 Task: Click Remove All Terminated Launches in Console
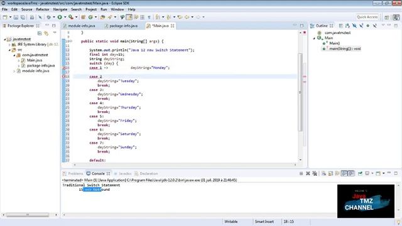click(x=315, y=173)
